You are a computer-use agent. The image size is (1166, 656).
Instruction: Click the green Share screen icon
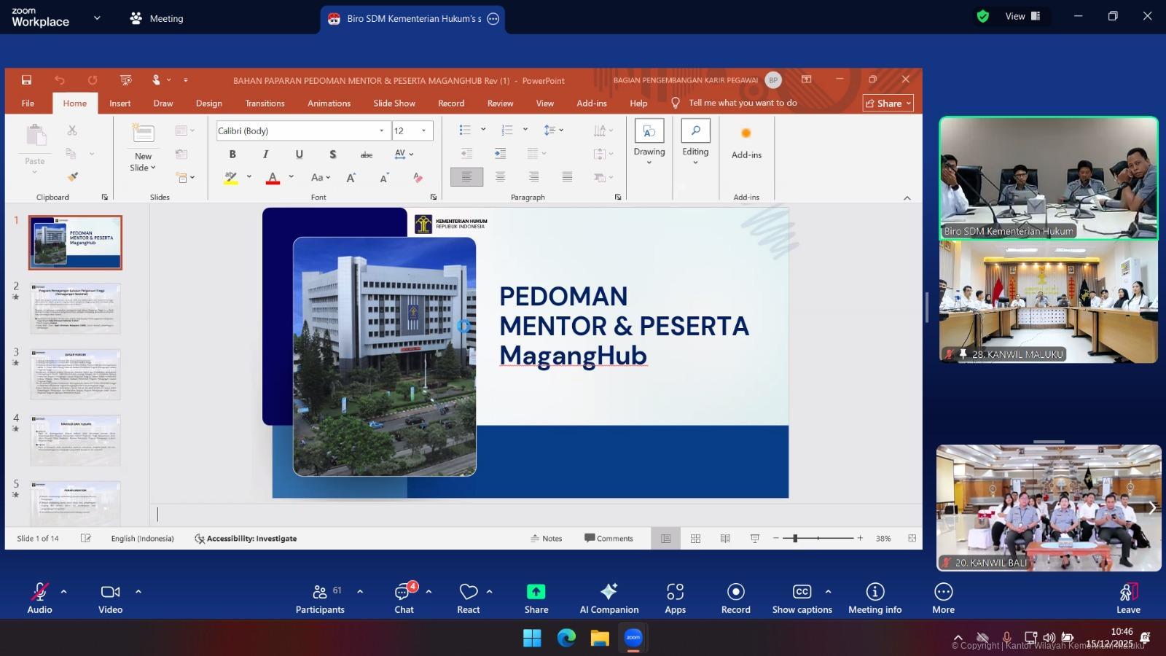pyautogui.click(x=536, y=592)
